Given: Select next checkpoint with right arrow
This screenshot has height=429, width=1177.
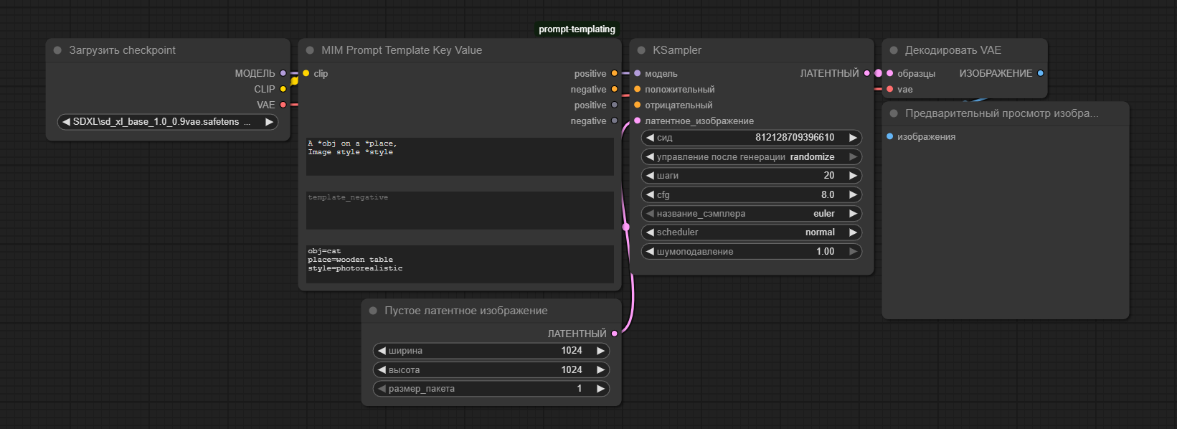Looking at the screenshot, I should coord(270,122).
